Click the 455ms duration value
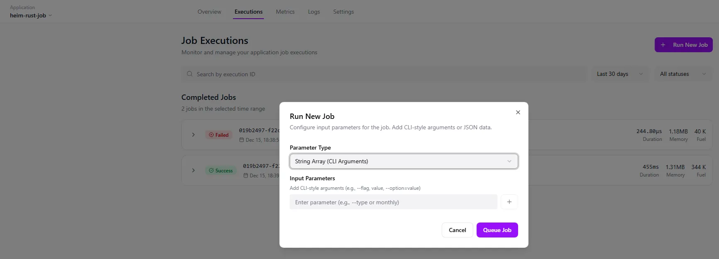The height and width of the screenshot is (259, 719). point(651,167)
